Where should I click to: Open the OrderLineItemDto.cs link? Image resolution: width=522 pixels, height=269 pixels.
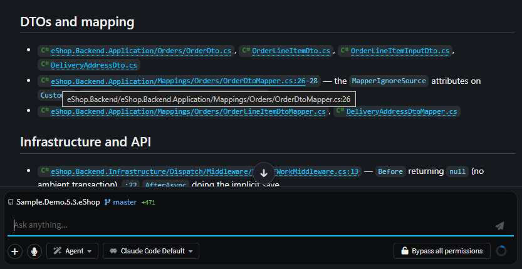point(291,51)
